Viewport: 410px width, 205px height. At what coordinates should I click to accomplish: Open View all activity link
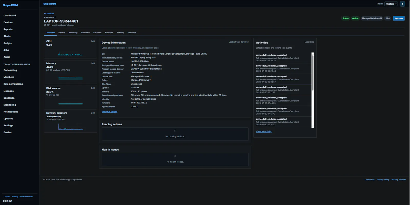tap(264, 131)
